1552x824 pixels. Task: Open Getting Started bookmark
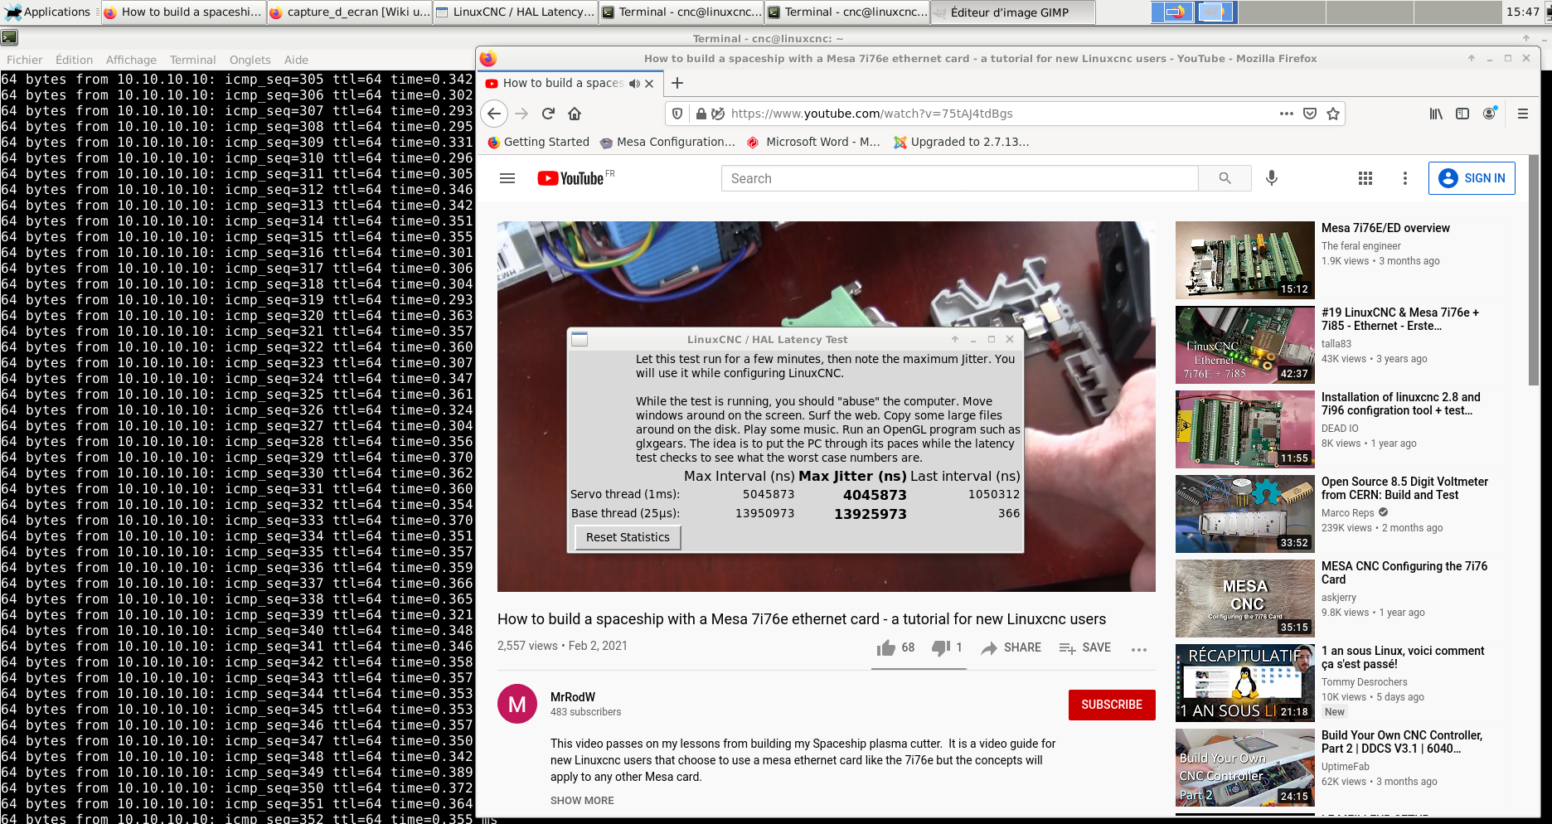pyautogui.click(x=538, y=142)
